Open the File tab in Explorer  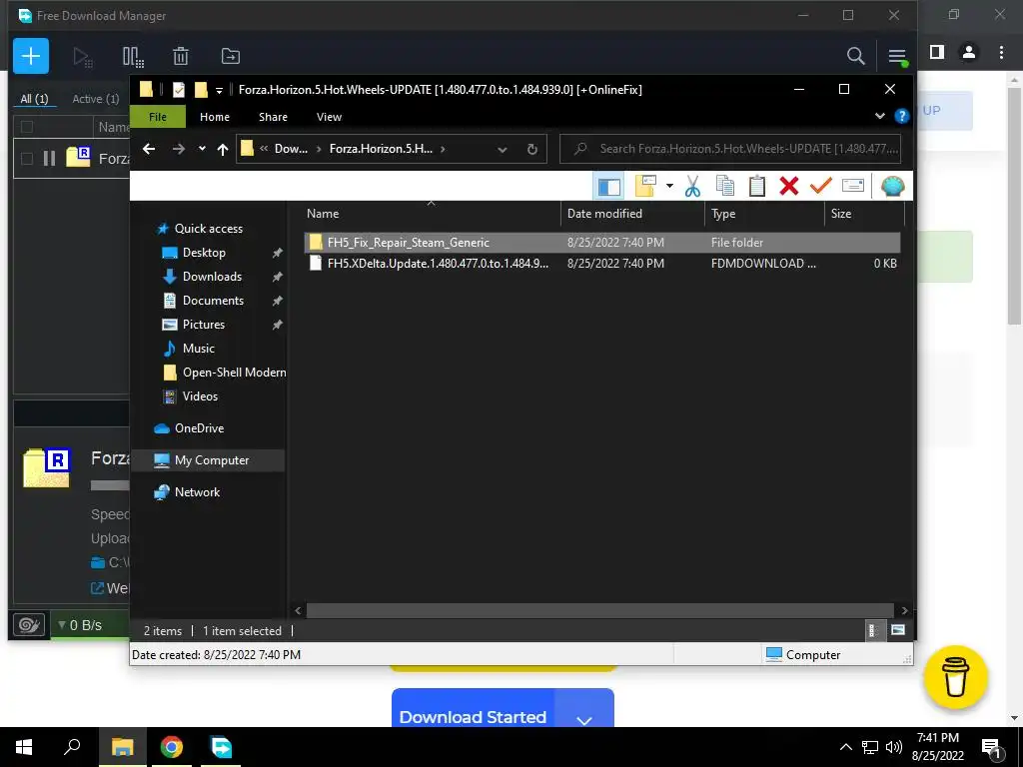[157, 117]
